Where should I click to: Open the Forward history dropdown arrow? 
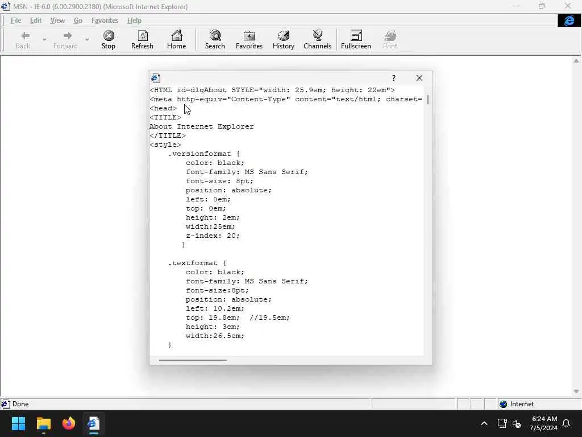pos(87,39)
